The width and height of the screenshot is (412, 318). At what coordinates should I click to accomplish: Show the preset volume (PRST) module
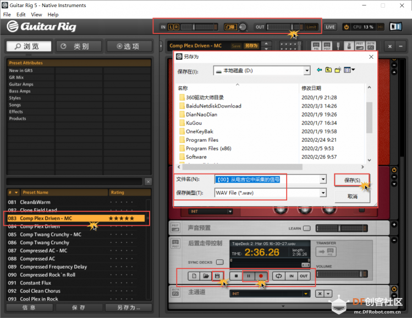tap(360, 46)
